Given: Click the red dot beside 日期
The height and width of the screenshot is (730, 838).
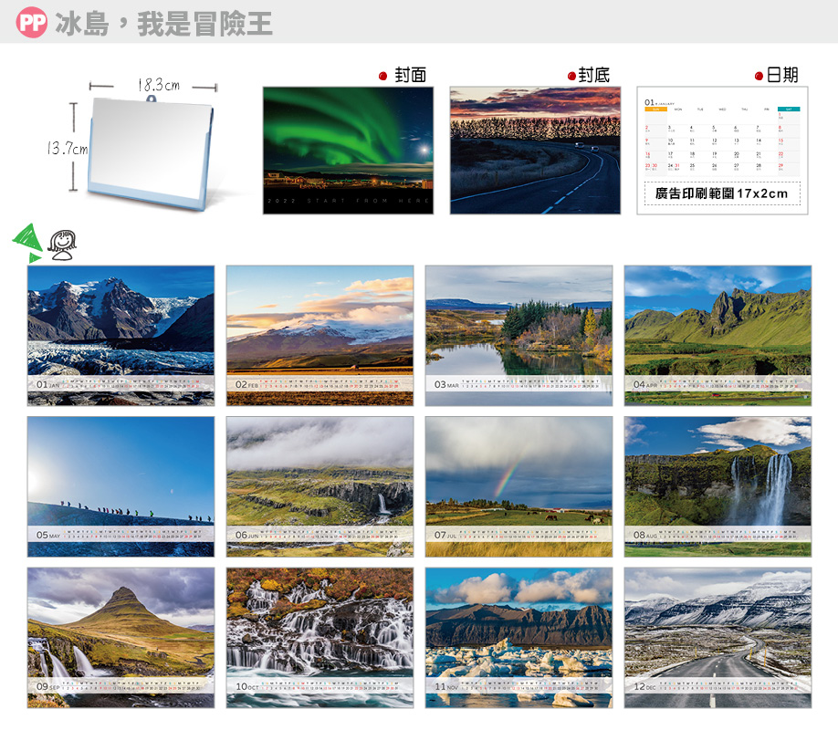Looking at the screenshot, I should 759,76.
